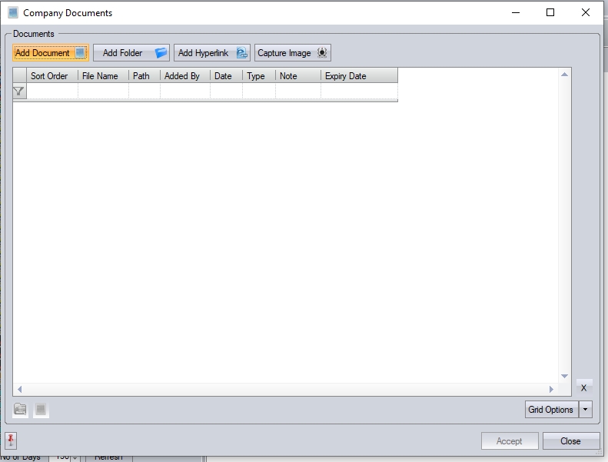Click the Capture Image button
This screenshot has width=608, height=462.
coord(293,53)
